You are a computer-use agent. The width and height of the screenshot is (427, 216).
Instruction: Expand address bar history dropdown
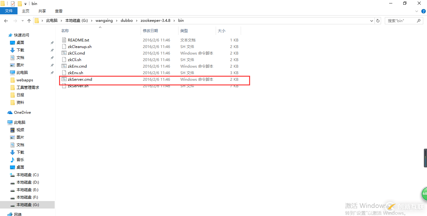372,21
